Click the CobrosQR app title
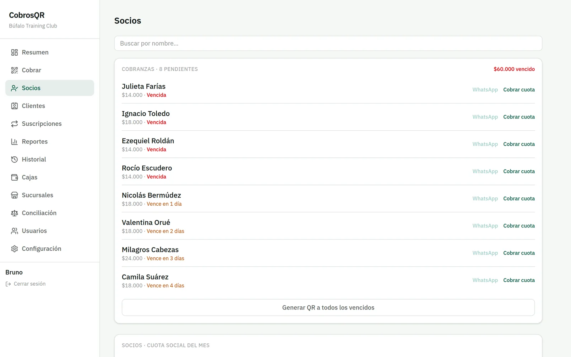571x357 pixels. [27, 15]
